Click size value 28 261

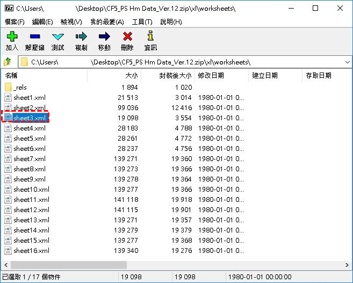(128, 139)
